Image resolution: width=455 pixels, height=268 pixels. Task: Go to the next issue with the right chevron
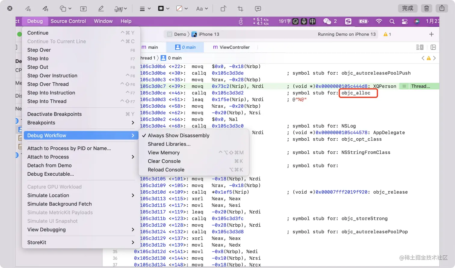click(434, 58)
